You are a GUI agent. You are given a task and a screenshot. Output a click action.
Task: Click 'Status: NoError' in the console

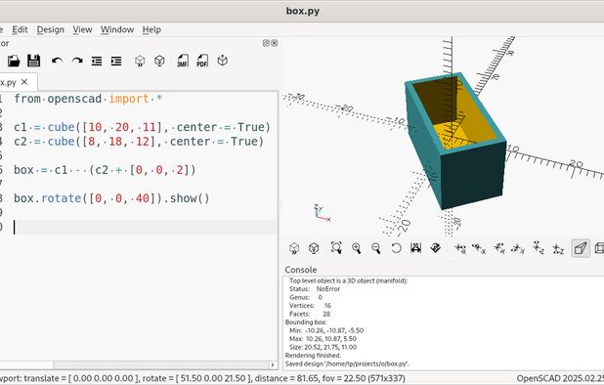315,289
